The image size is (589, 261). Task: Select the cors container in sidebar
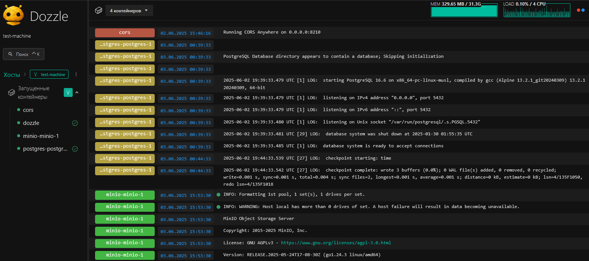click(x=28, y=110)
